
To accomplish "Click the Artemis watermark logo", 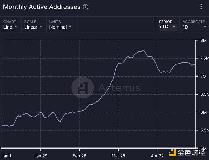I will coord(83,88).
